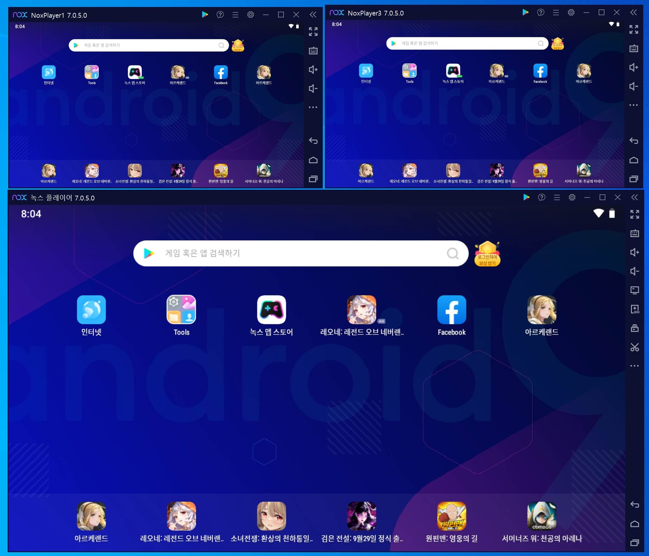Open recent apps button in NoxPlayer1 sidebar
Viewport: 649px width, 556px height.
(x=313, y=179)
